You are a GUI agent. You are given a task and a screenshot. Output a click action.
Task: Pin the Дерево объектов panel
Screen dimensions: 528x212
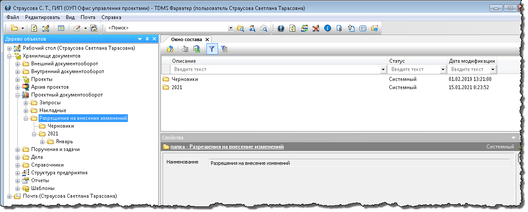point(147,39)
